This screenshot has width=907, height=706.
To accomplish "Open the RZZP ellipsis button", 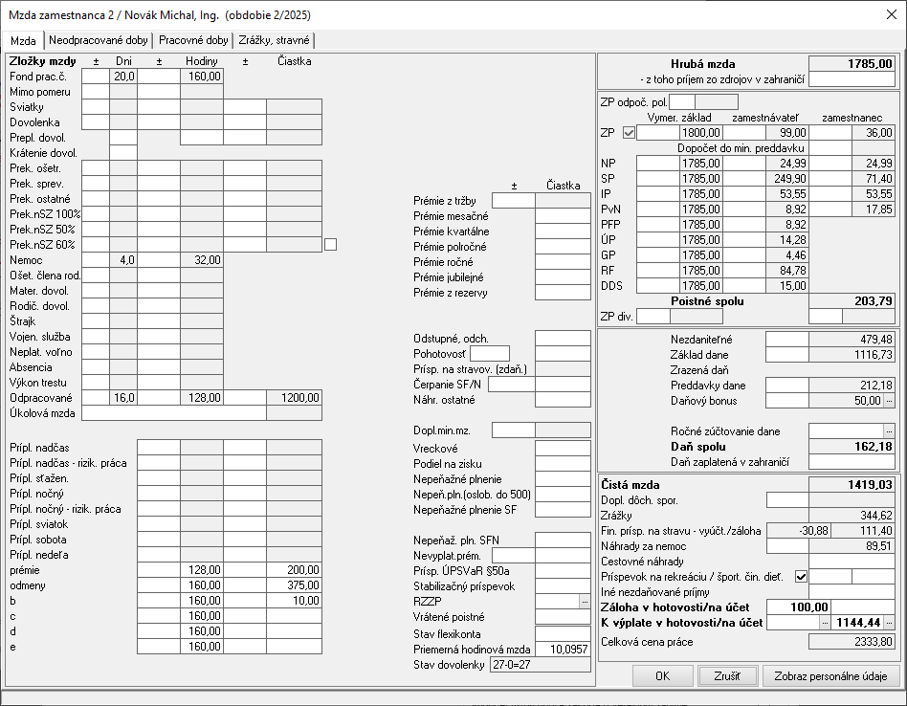I will [584, 601].
